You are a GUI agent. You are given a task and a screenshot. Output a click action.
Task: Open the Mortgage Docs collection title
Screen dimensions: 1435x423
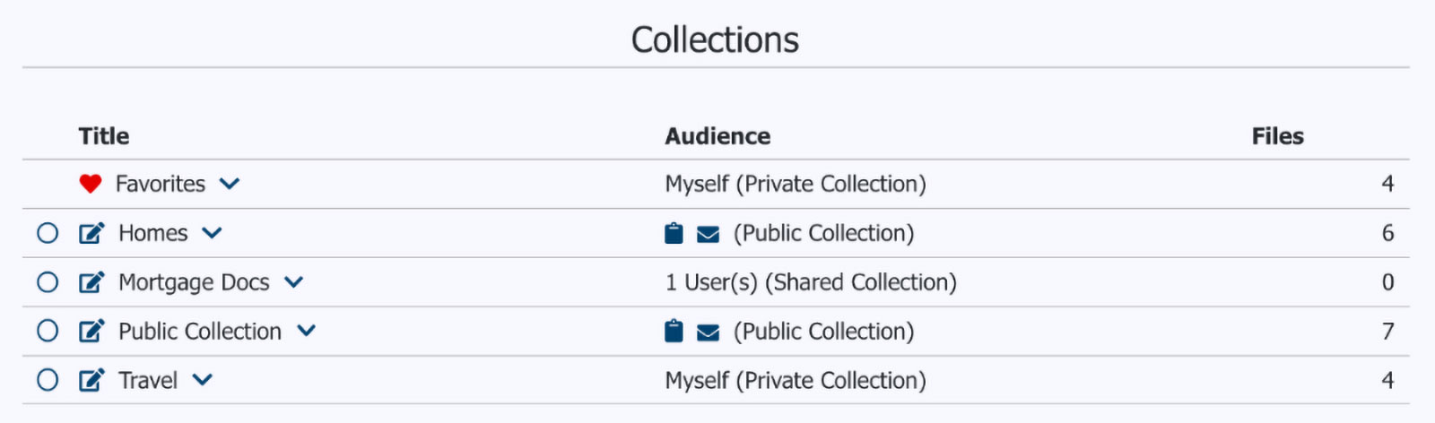tap(194, 282)
